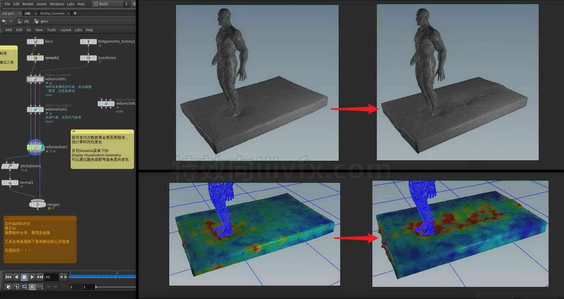
Task: Play animation in reverse
Action: click(16, 277)
